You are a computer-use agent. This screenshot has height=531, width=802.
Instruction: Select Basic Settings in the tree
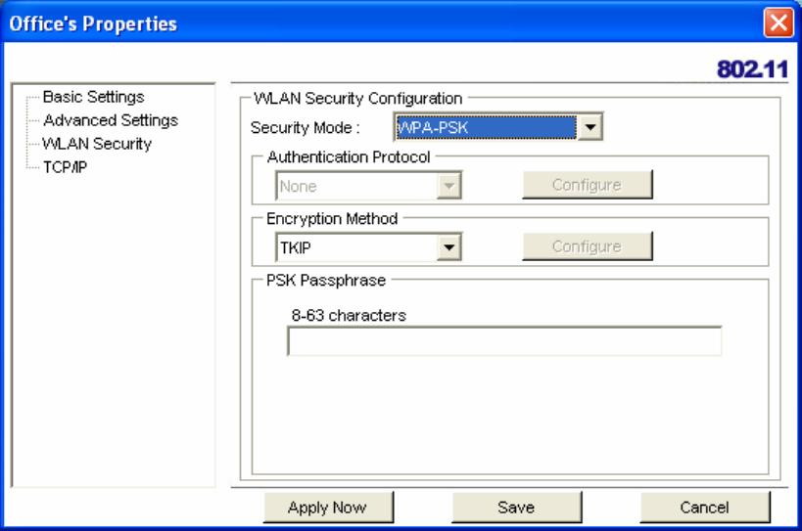click(x=93, y=97)
